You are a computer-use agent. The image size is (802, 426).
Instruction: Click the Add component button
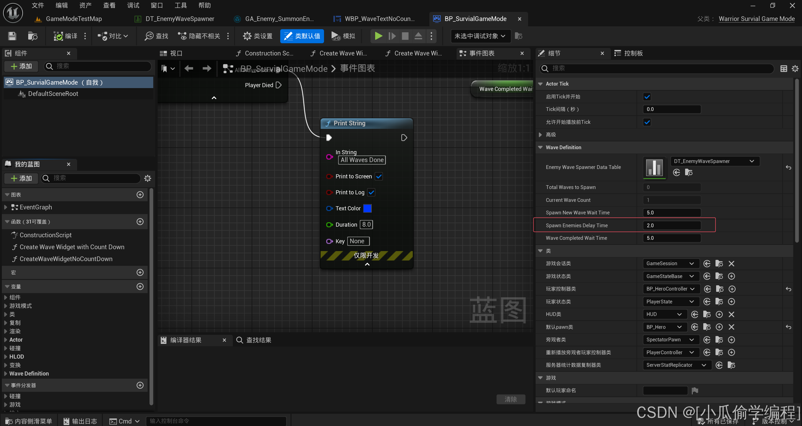[21, 66]
